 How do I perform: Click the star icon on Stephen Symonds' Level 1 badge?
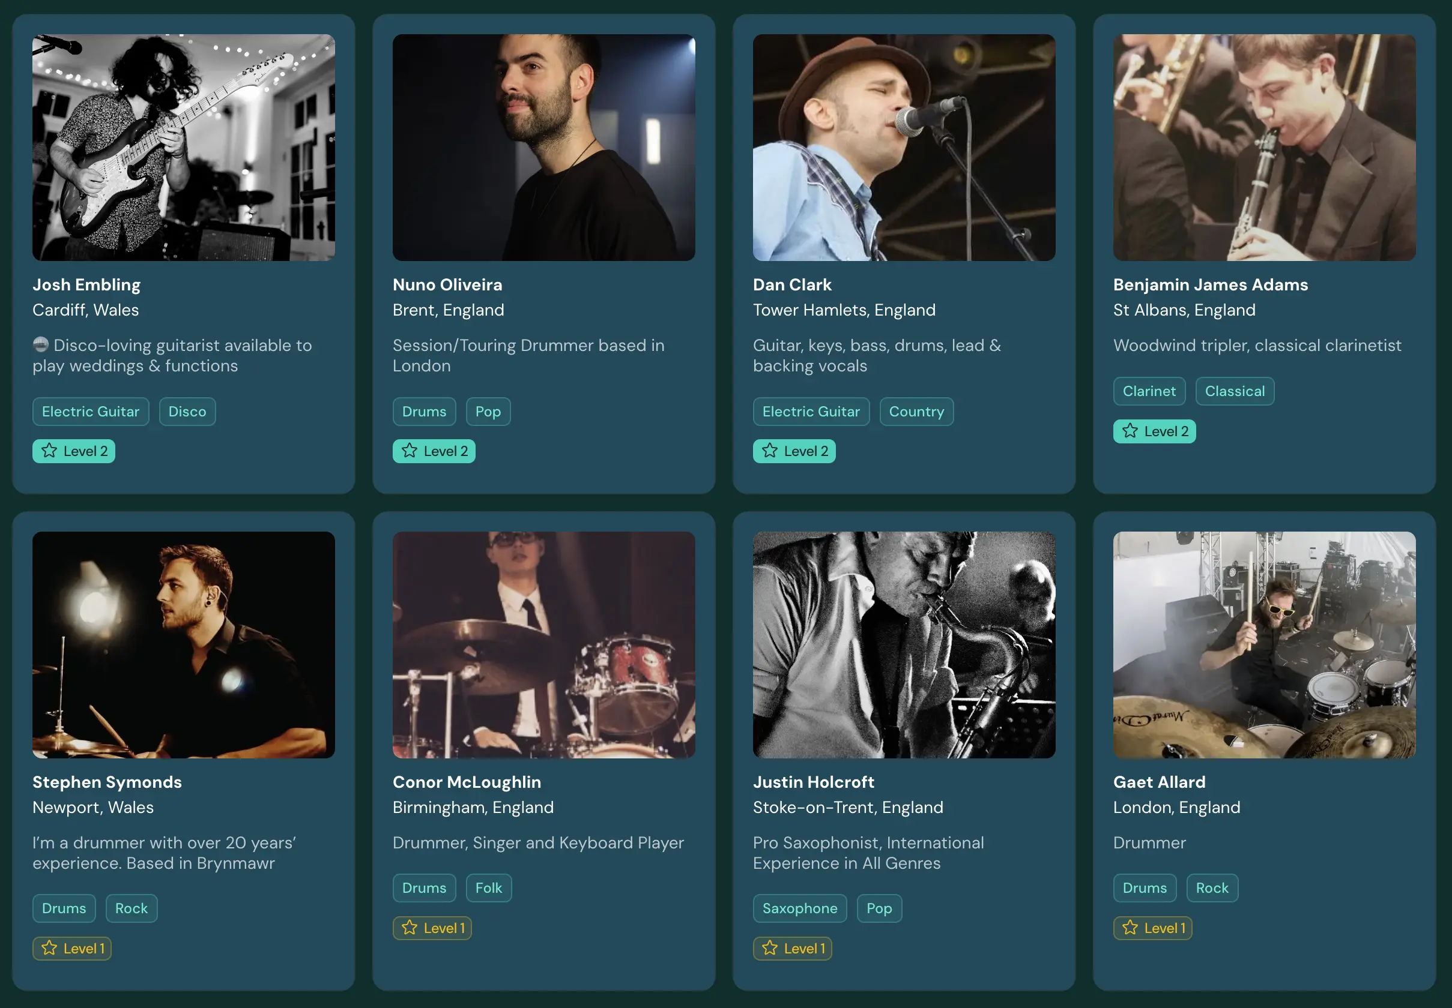point(49,948)
